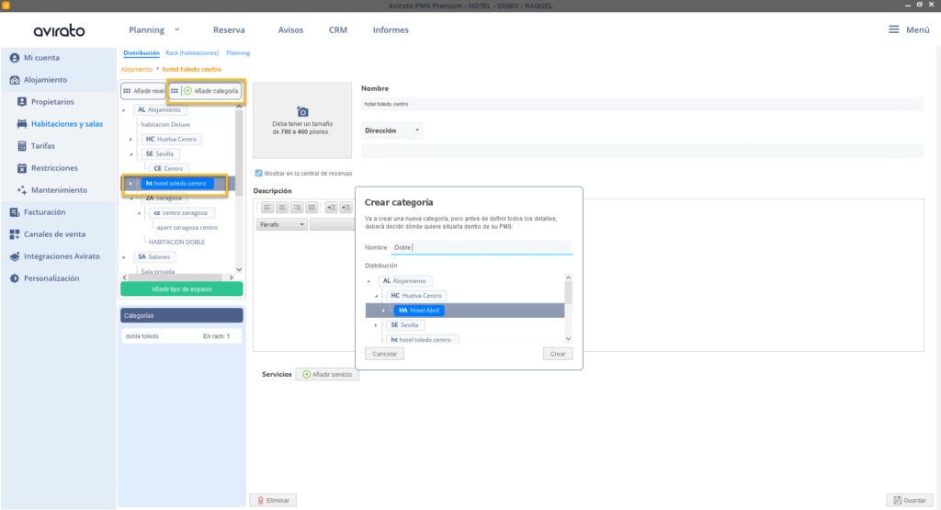Click the green plus icon of Añadir servicio
The image size is (941, 510).
(307, 374)
